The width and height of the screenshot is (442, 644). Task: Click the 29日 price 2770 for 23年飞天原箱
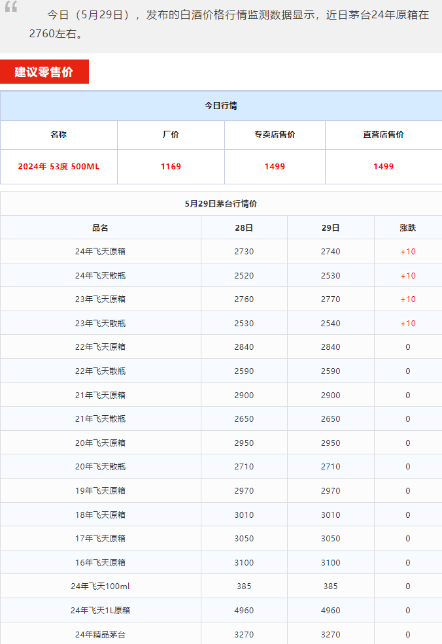(x=330, y=299)
